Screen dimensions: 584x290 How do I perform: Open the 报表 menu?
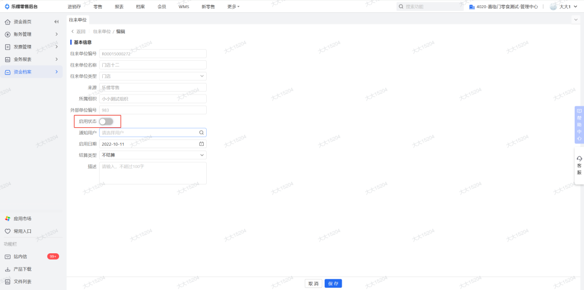click(119, 6)
